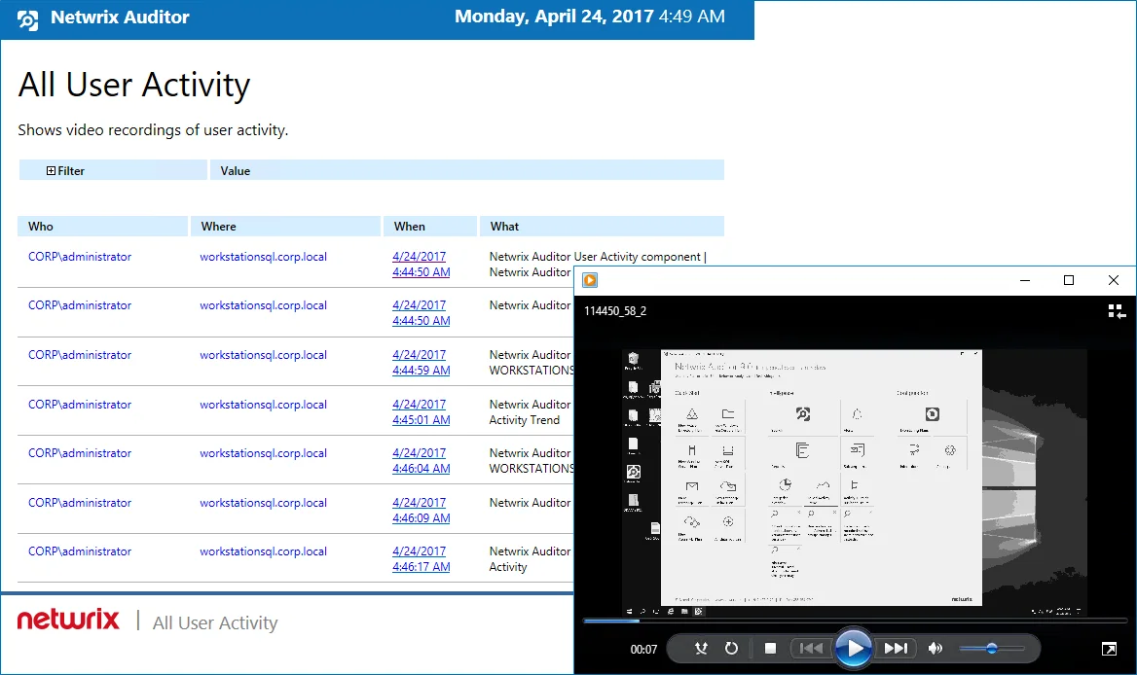Go to previous video track
This screenshot has height=675, width=1137.
tap(811, 648)
